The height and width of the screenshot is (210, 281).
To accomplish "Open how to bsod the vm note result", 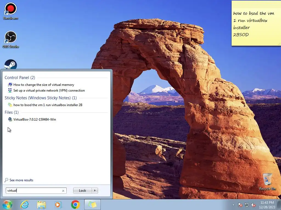I will point(48,105).
